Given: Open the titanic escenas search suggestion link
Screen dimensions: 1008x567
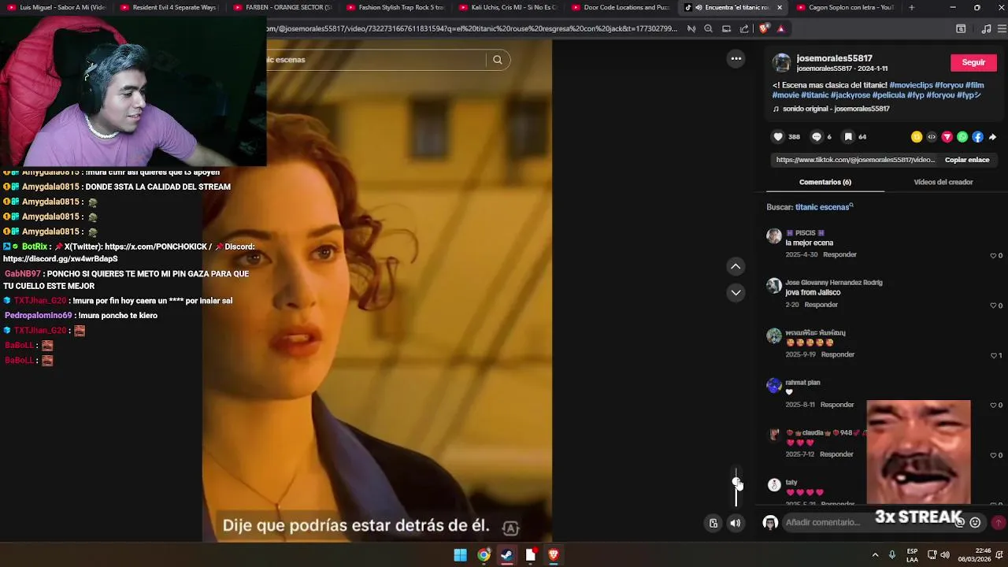Looking at the screenshot, I should [x=824, y=207].
